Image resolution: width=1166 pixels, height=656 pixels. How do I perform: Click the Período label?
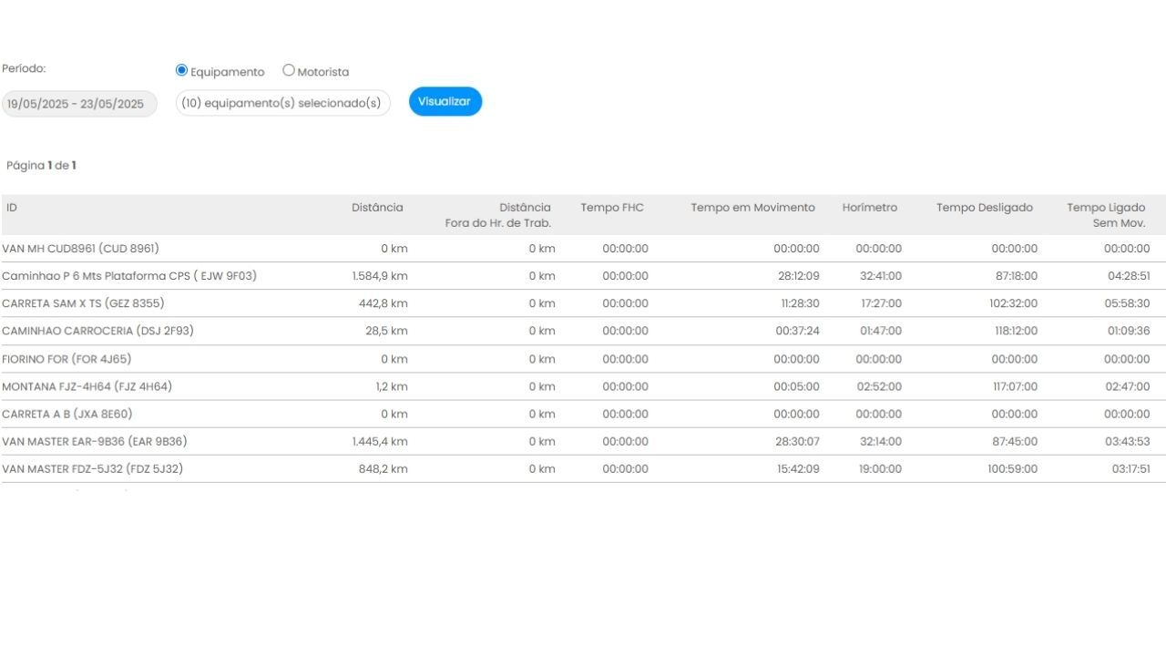tap(24, 68)
